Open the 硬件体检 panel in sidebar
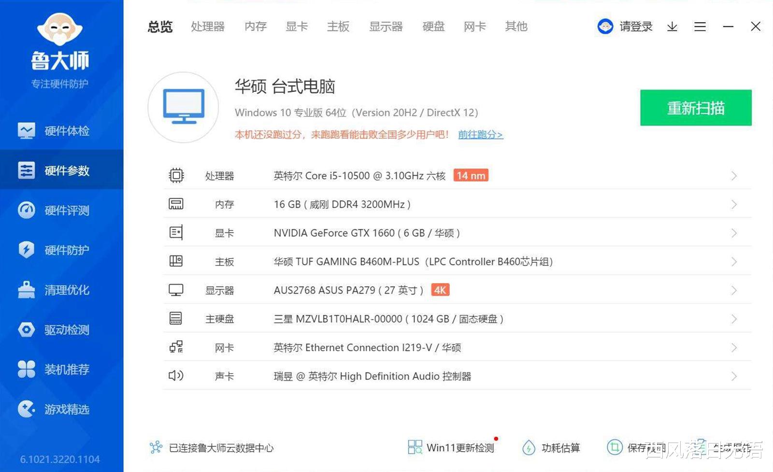 66,130
